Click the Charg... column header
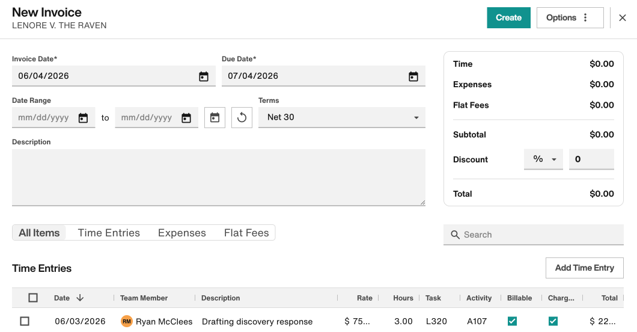Screen dimensions: 637x332 pos(561,298)
